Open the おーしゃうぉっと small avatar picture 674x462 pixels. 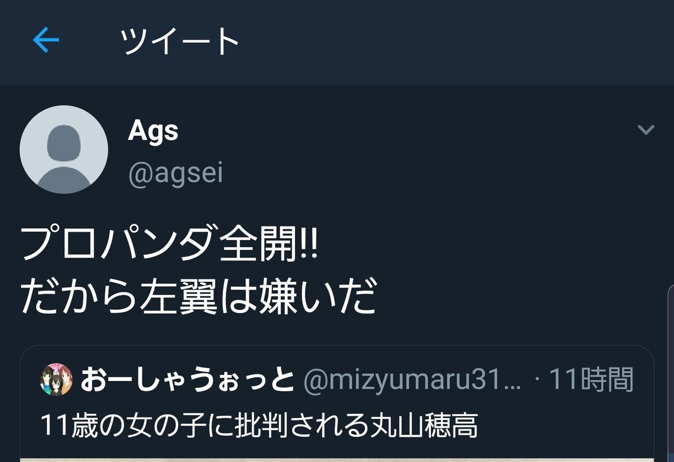pyautogui.click(x=56, y=381)
